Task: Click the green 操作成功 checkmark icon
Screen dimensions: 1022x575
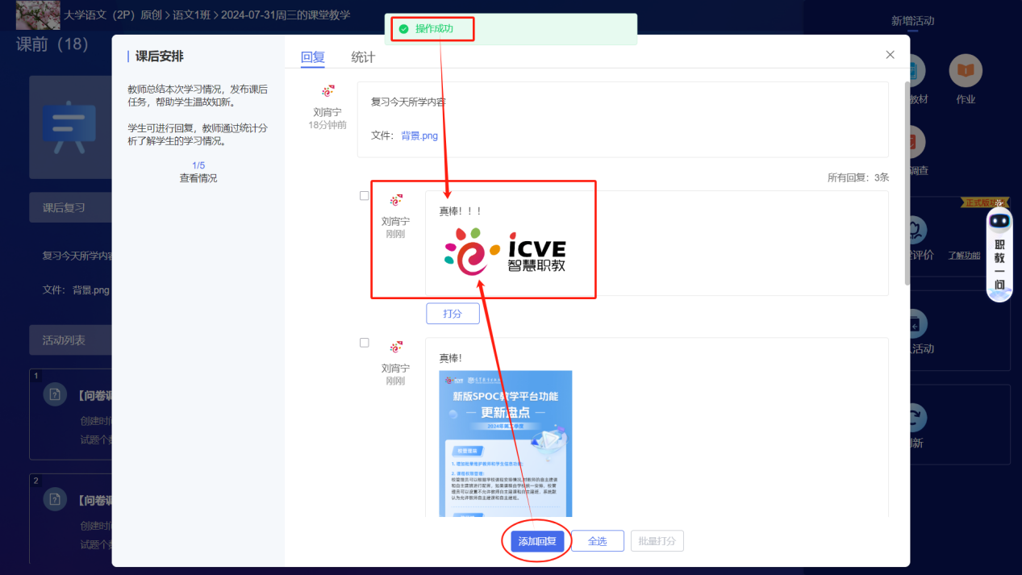Action: coord(403,29)
